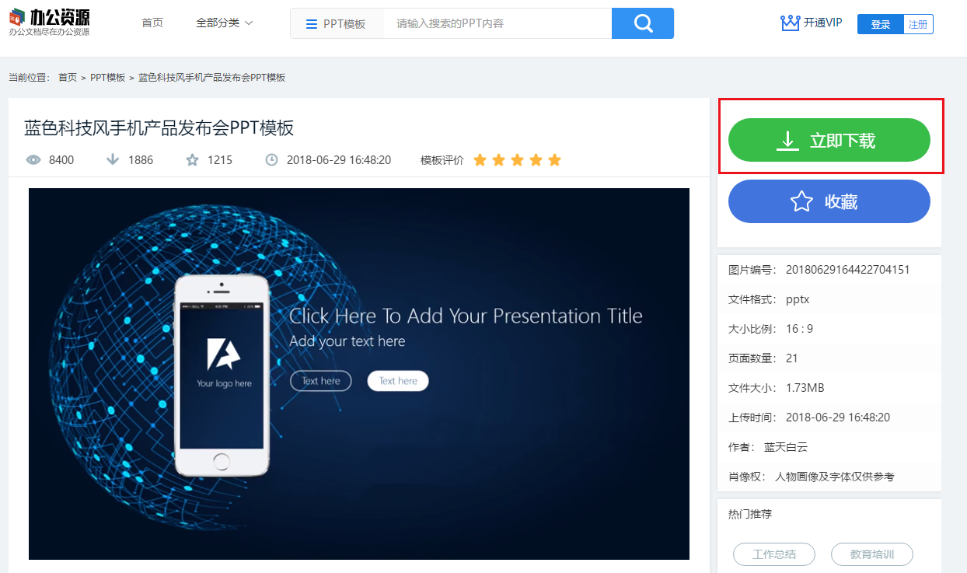Click the VIP crown icon
The image size is (967, 573).
[790, 23]
